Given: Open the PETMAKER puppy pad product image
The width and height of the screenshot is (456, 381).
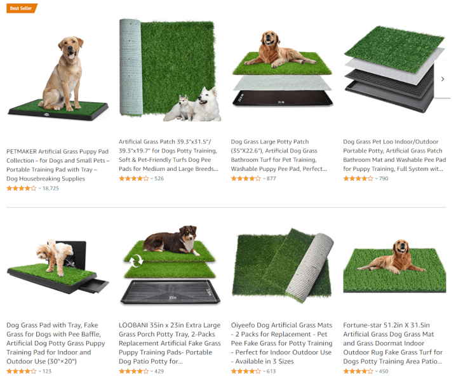Looking at the screenshot, I should point(58,78).
